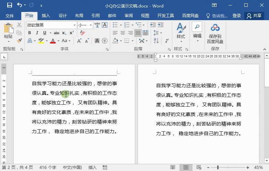
Task: Select the Format Painter brush icon
Action: coord(19,41)
